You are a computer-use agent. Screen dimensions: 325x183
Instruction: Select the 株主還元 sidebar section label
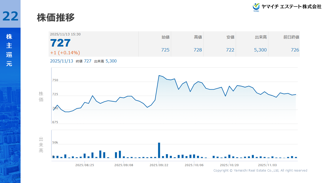pos(9,50)
